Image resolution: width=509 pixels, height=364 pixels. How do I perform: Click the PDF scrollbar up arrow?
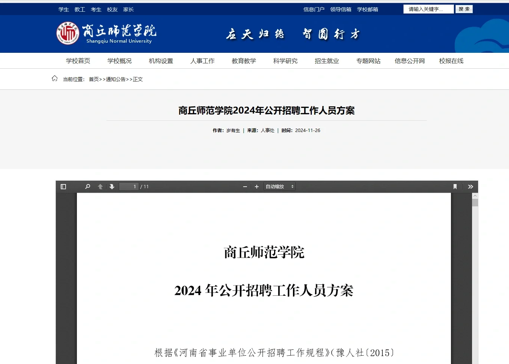[x=475, y=196]
